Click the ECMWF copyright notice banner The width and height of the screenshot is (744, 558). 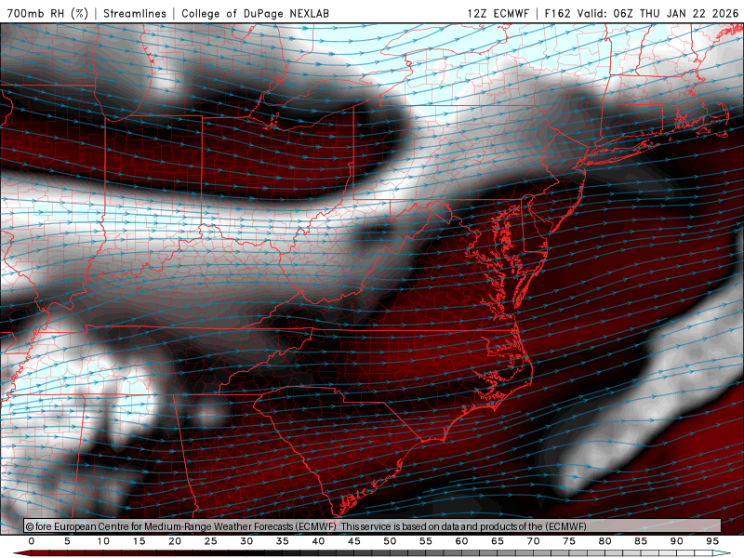pyautogui.click(x=372, y=525)
